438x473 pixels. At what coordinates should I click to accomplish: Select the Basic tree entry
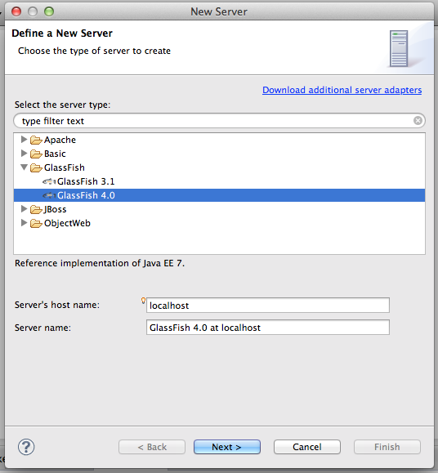pyautogui.click(x=55, y=154)
